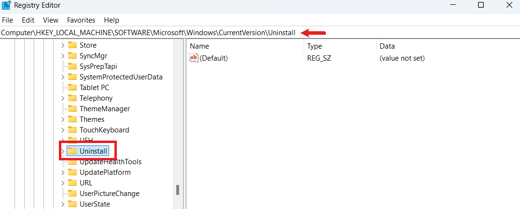Viewport: 520px width, 209px height.
Task: Select the Uninstall key label
Action: [x=93, y=151]
